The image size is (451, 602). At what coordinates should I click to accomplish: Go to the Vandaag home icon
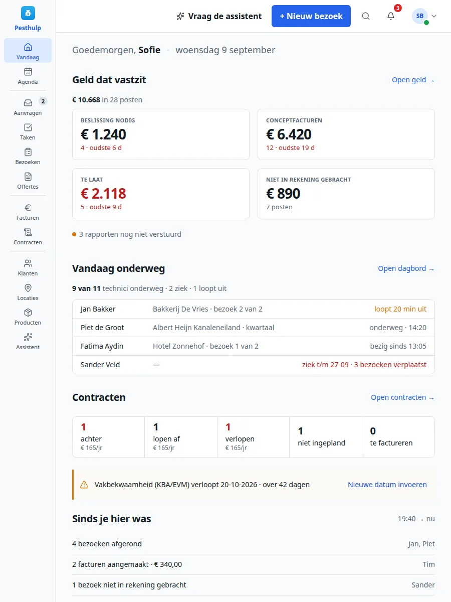coord(28,47)
